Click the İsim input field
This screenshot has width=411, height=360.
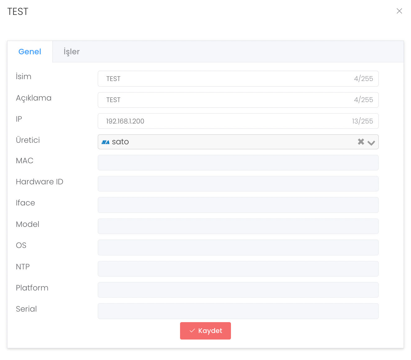coord(227,79)
